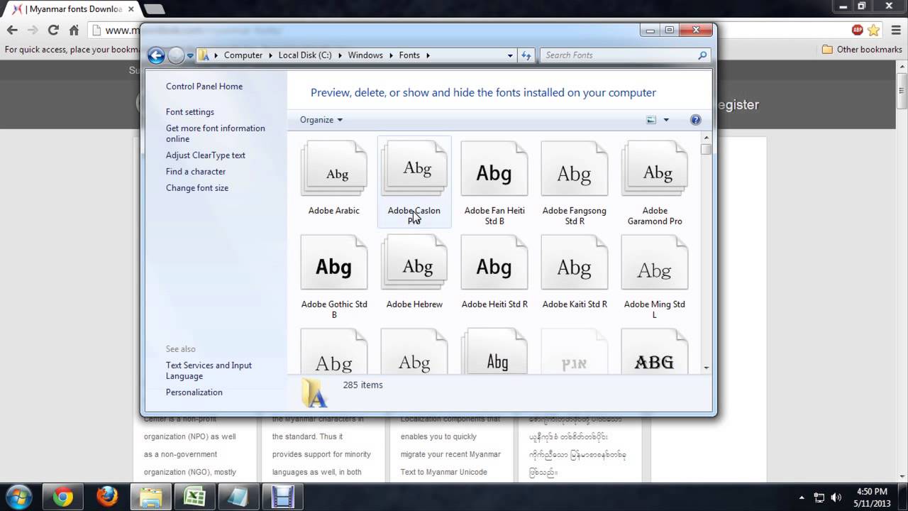Expand the arrow after Windows in breadcrumb
The width and height of the screenshot is (908, 511).
click(x=391, y=55)
